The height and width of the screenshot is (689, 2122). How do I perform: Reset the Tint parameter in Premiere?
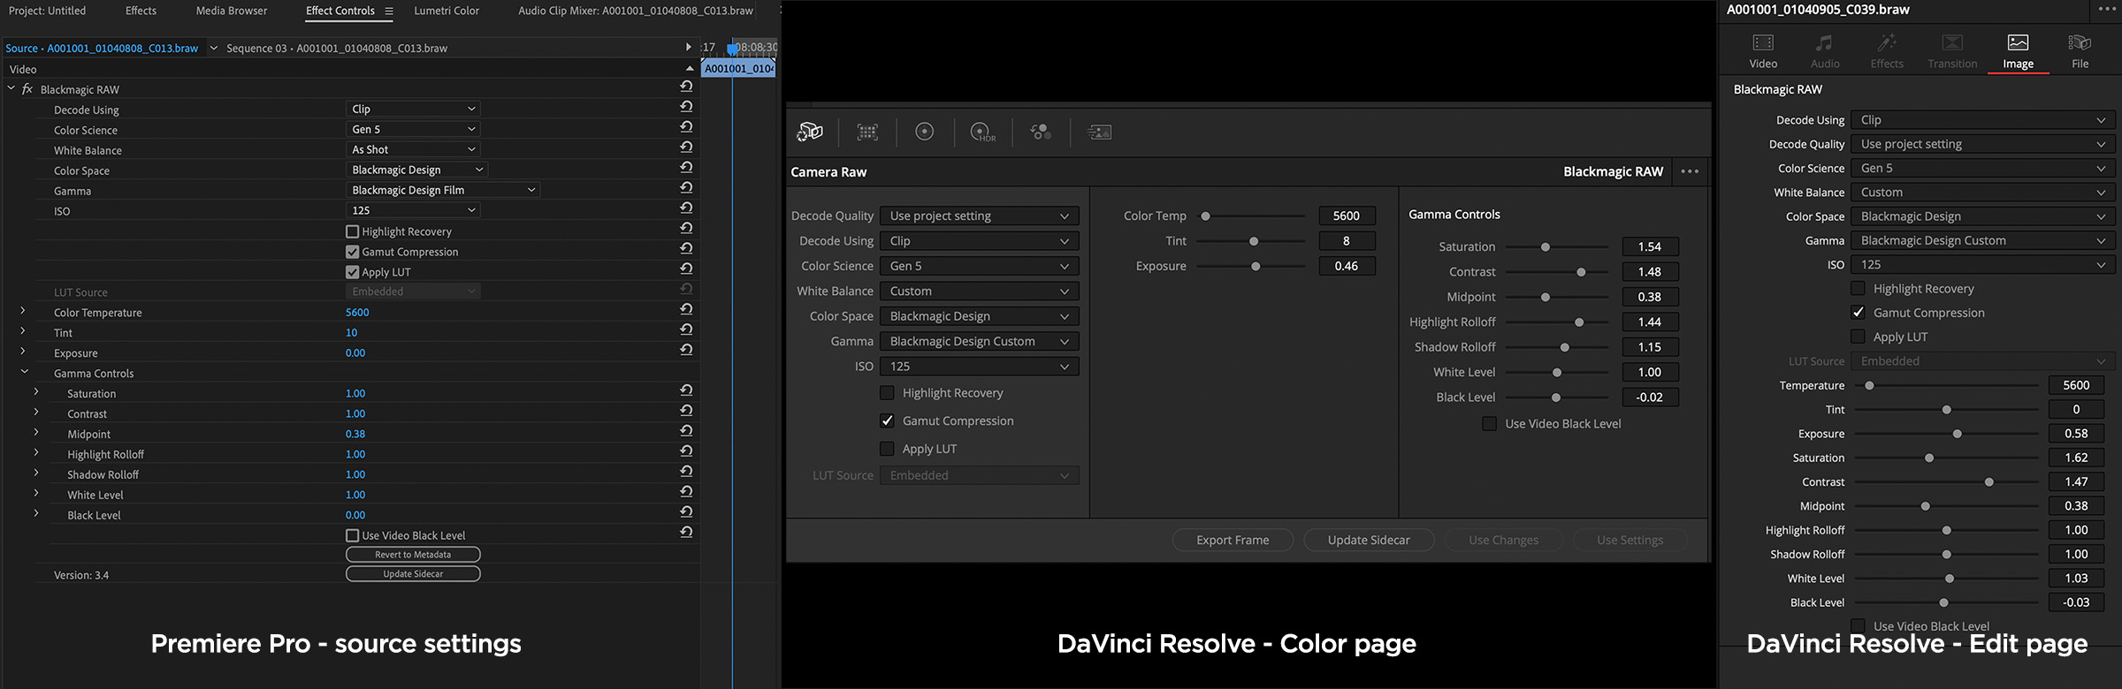tap(686, 330)
